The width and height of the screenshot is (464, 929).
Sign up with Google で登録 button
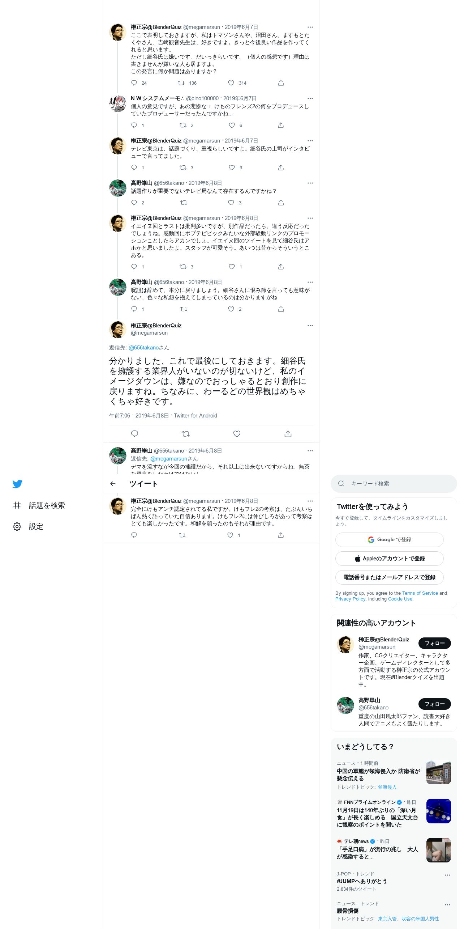click(x=389, y=539)
